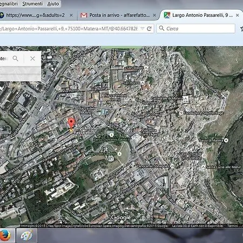Select the Parco del Castello marker

[119, 154]
